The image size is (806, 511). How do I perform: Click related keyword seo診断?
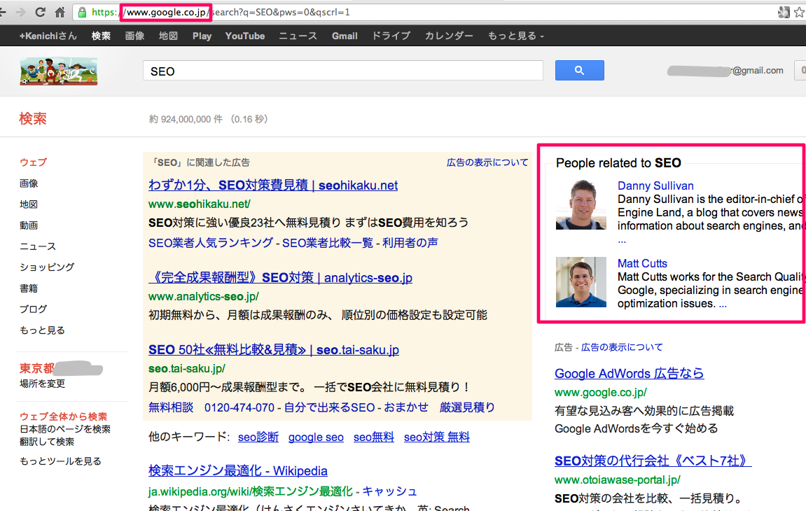(x=258, y=437)
